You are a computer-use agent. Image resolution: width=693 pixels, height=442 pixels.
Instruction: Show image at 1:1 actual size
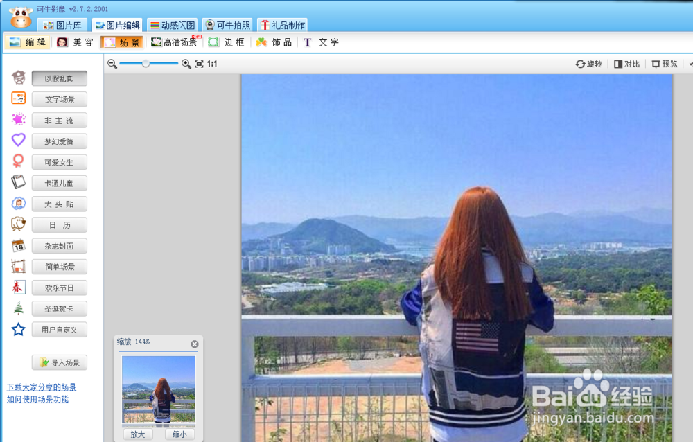click(212, 64)
